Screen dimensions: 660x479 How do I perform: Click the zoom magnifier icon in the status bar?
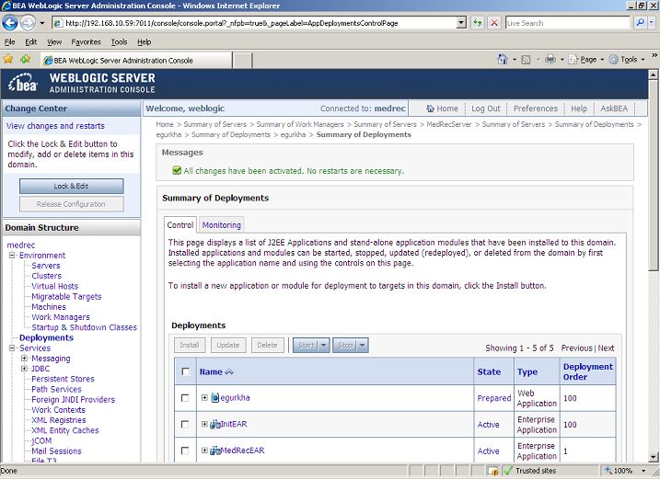[x=608, y=471]
